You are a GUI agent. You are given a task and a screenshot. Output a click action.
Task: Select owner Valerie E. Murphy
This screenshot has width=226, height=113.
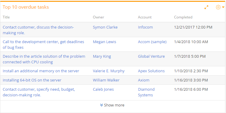coord(109,71)
